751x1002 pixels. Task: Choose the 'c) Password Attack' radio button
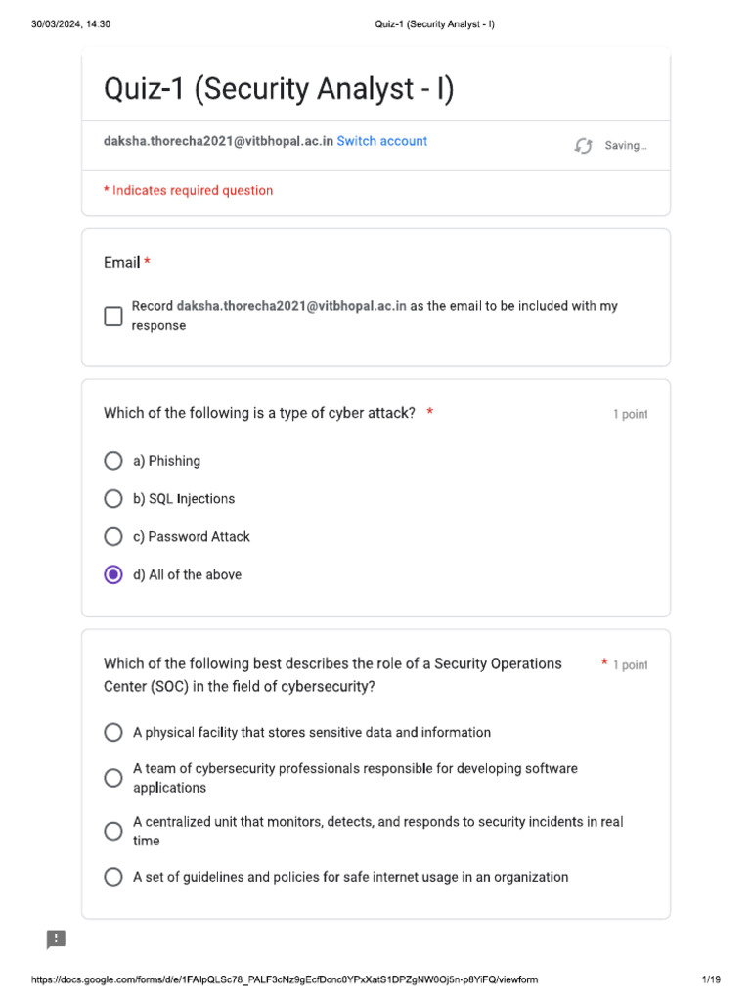tap(113, 537)
